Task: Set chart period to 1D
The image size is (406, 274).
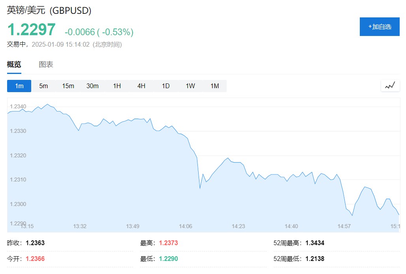Action: [166, 86]
